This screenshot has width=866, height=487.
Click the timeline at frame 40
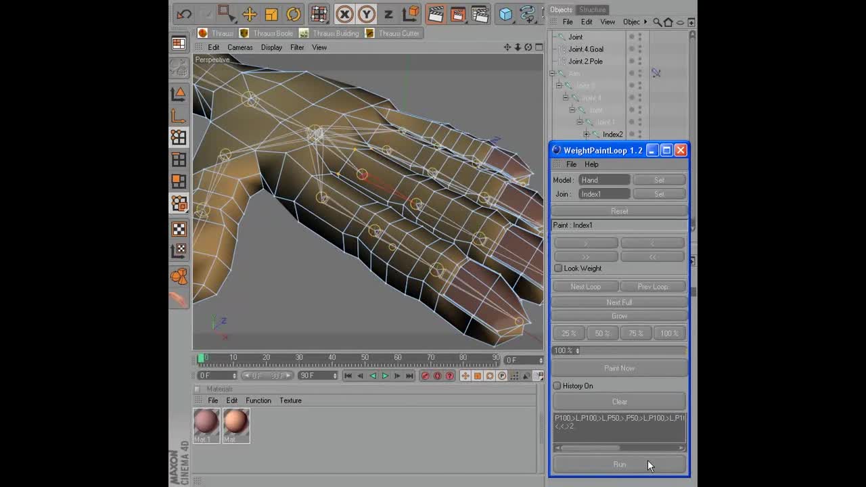click(x=332, y=358)
